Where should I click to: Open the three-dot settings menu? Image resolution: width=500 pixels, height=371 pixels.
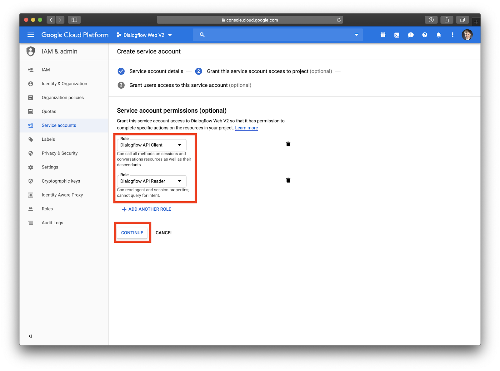(x=452, y=35)
